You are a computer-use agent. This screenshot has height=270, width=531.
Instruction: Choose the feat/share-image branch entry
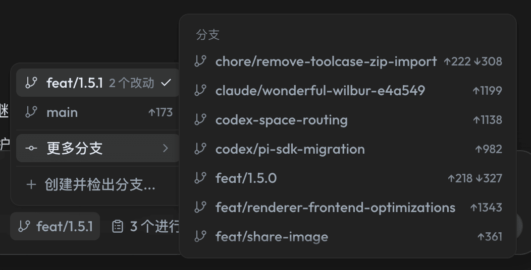(x=348, y=237)
